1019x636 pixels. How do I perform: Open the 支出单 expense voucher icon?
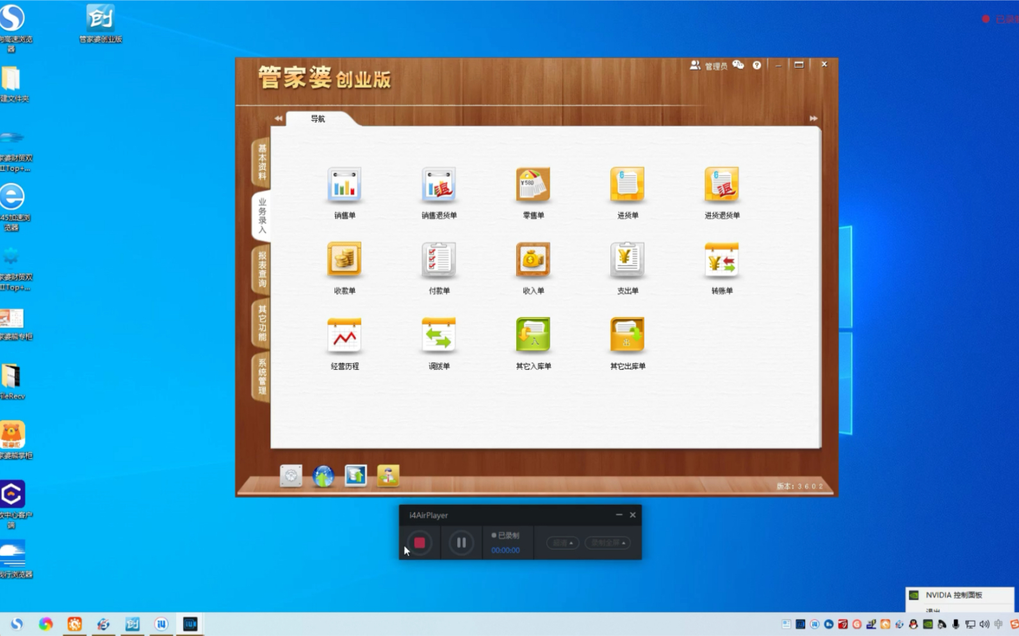pos(627,260)
